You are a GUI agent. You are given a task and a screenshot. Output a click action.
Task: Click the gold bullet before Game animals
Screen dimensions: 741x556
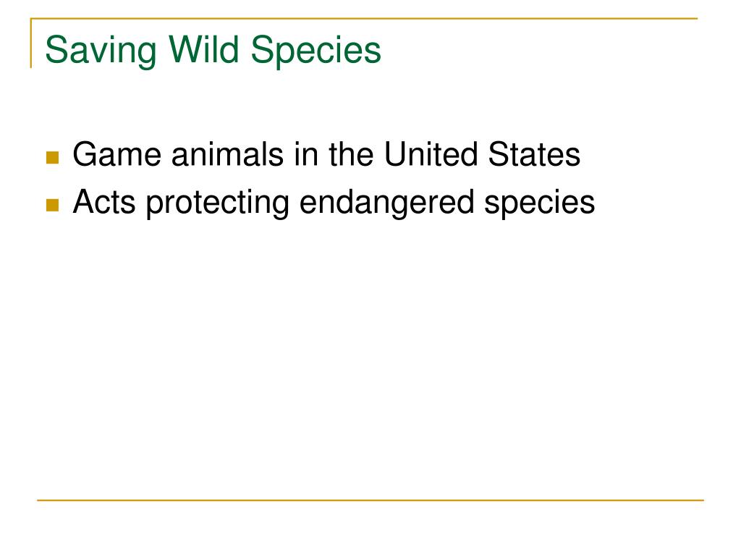pos(52,157)
